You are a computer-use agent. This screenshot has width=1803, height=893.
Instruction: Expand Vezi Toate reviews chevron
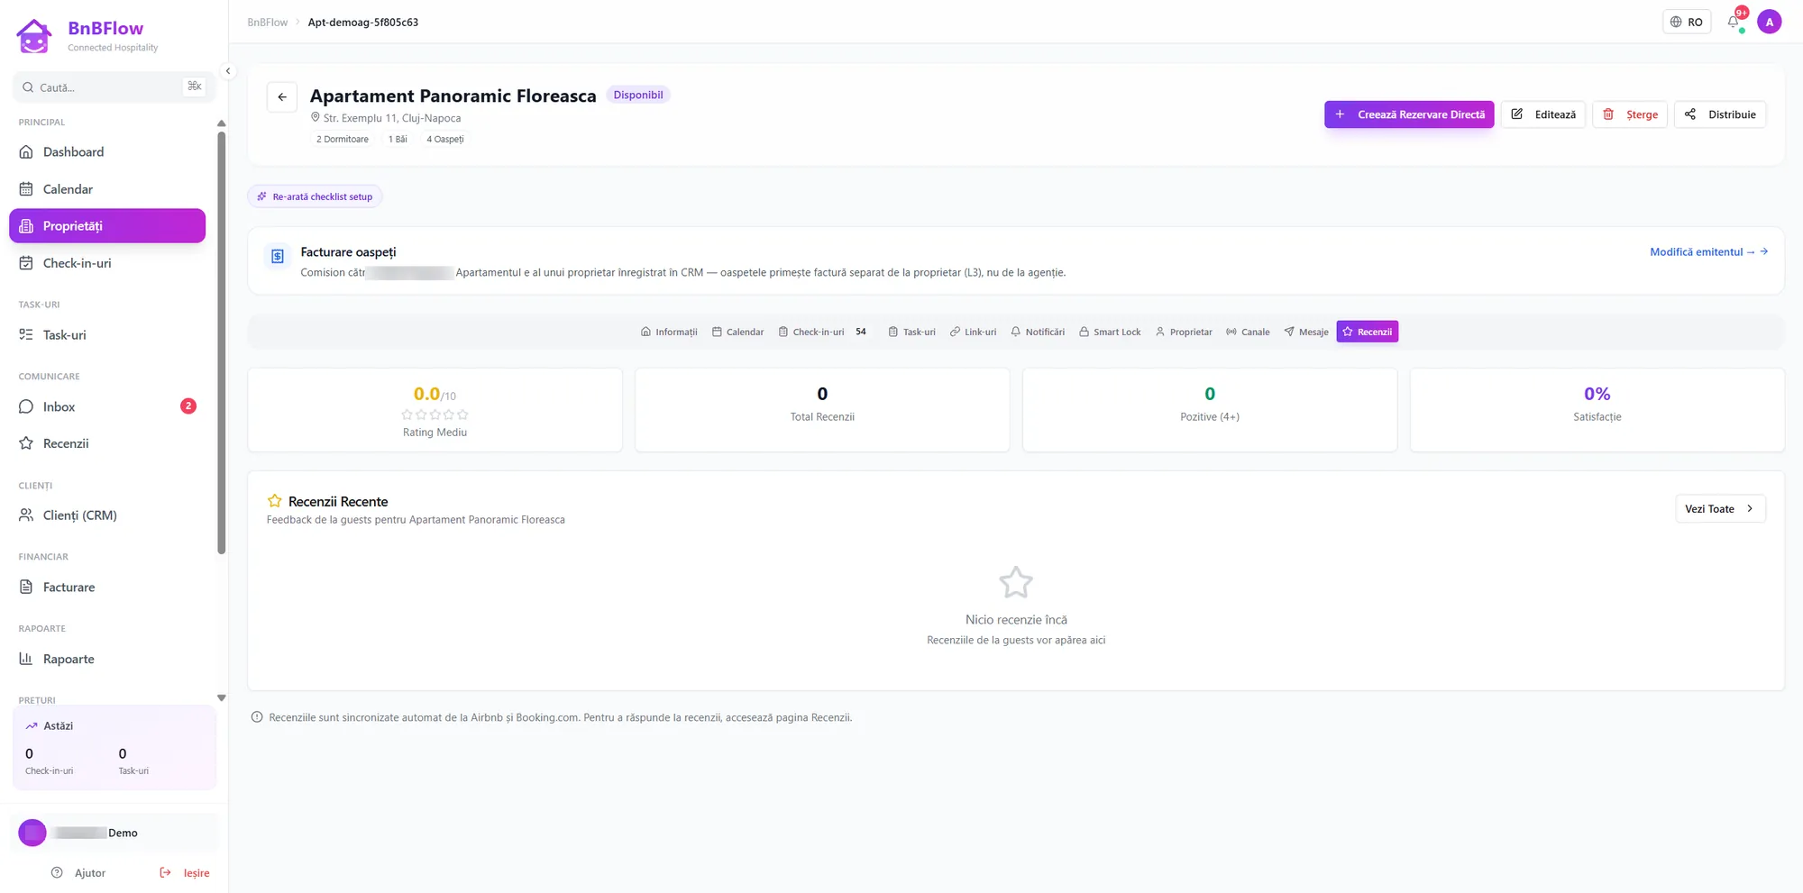[x=1719, y=509]
